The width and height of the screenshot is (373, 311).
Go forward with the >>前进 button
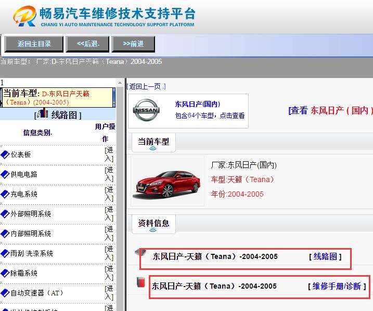pyautogui.click(x=133, y=44)
